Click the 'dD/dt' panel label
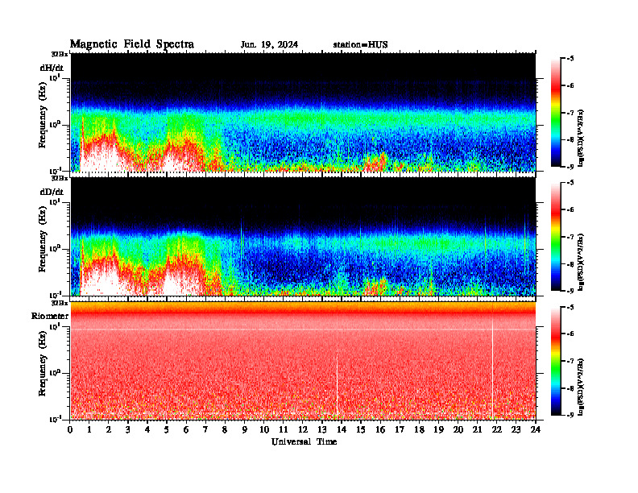Image resolution: width=638 pixels, height=493 pixels. coord(52,192)
